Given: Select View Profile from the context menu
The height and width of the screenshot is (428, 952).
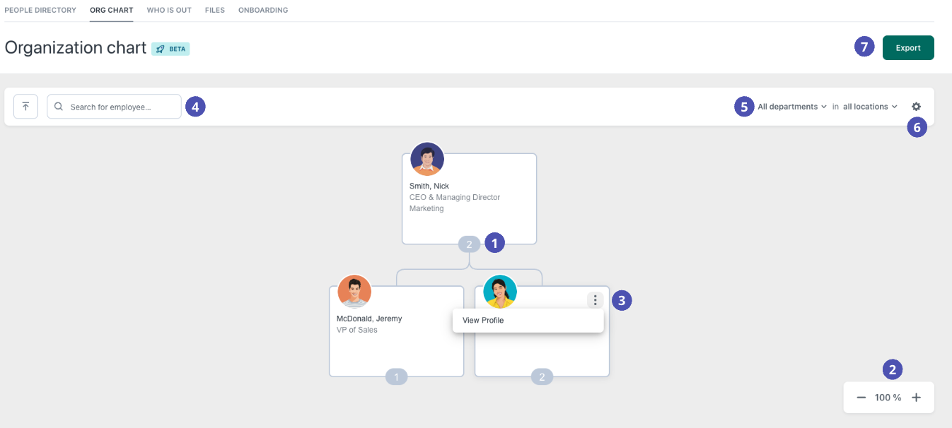Looking at the screenshot, I should coord(482,320).
